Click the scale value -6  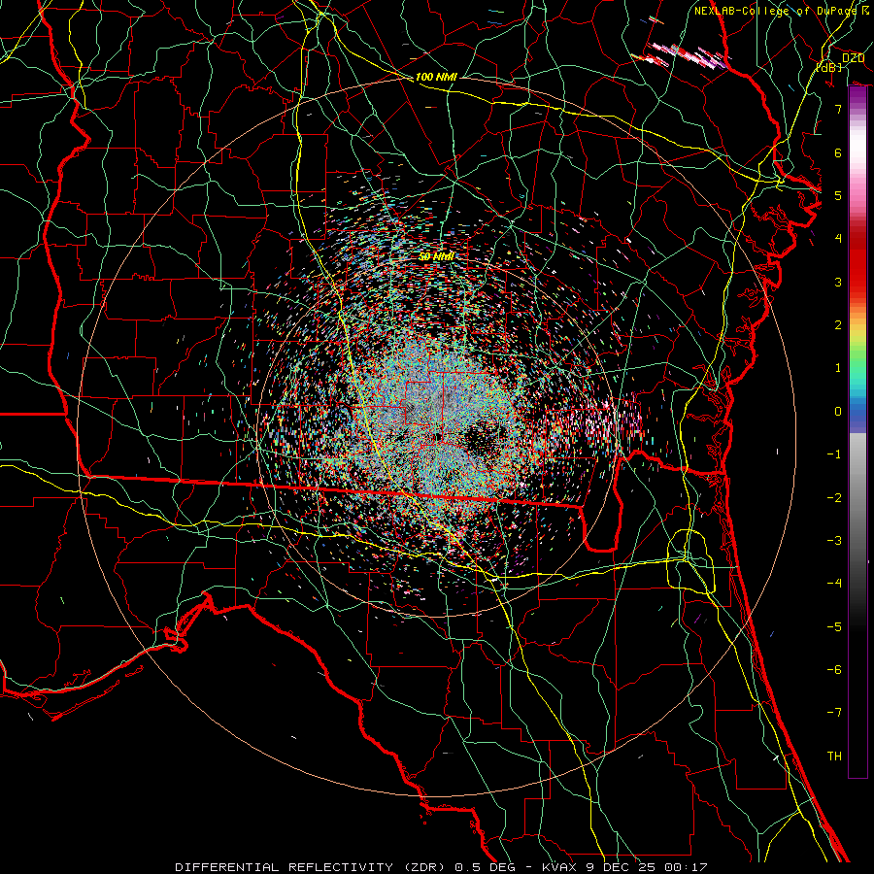[834, 670]
